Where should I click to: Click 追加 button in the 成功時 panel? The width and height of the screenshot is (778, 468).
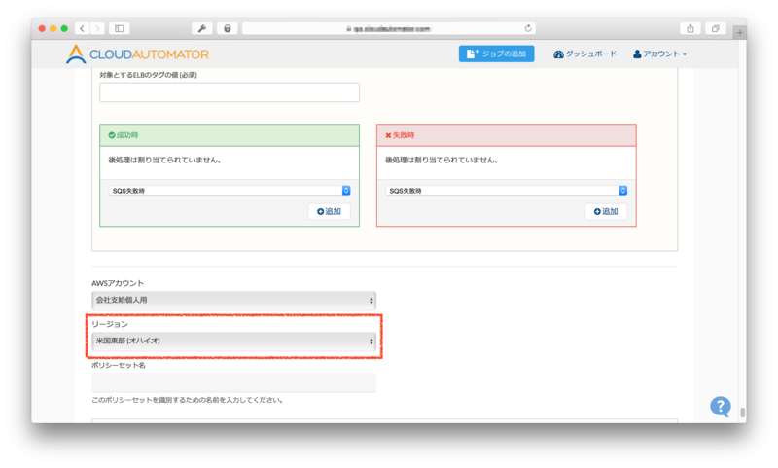pos(329,211)
